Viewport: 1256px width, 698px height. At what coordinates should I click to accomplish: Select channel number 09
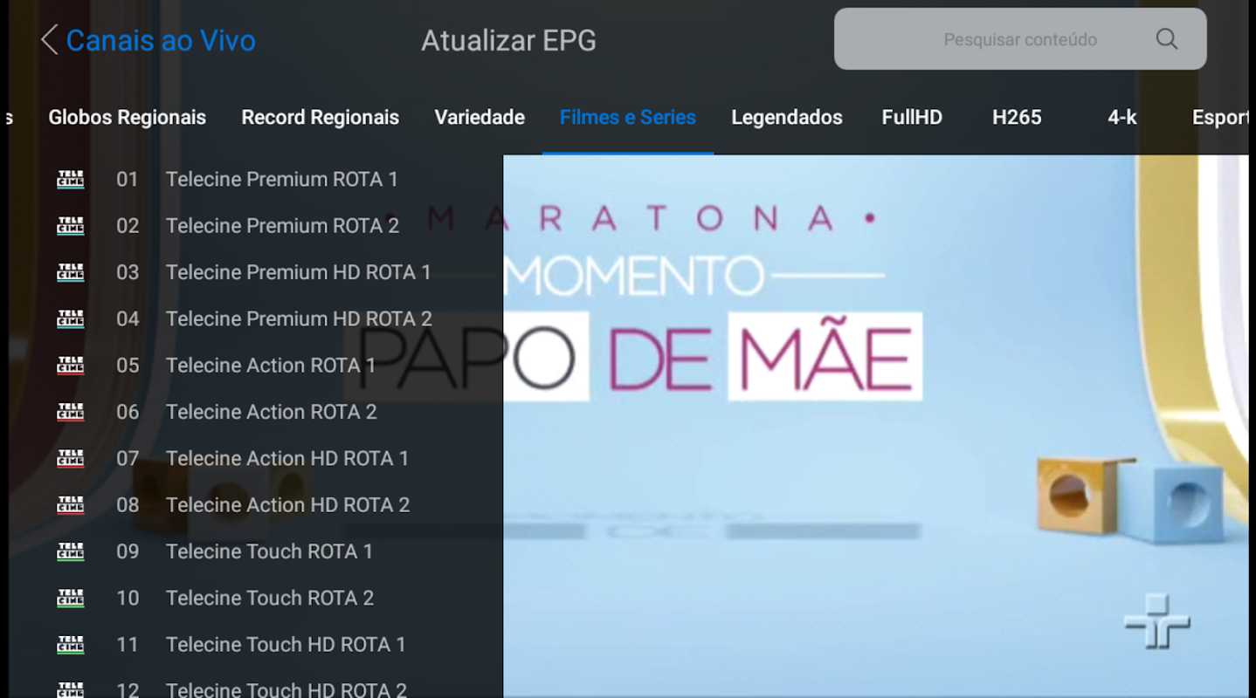[128, 551]
